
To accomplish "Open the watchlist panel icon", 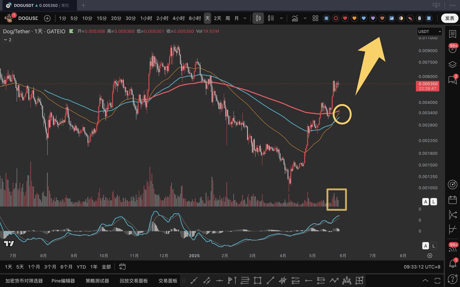I will coord(452,34).
